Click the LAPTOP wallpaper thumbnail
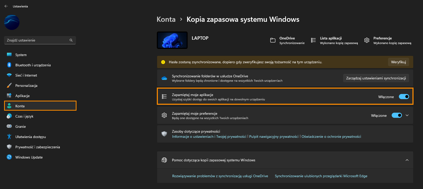The width and height of the screenshot is (423, 189). point(172,40)
